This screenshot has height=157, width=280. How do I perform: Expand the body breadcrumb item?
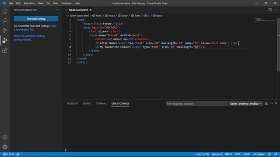pos(123,16)
